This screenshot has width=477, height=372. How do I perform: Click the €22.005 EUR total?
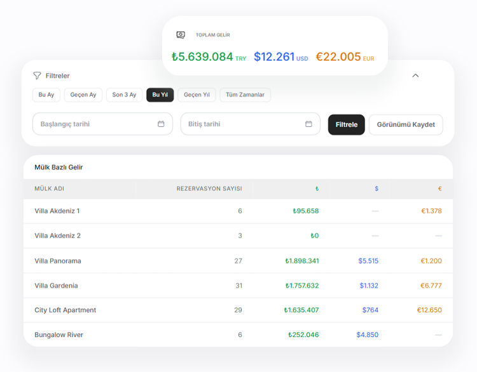tap(345, 56)
